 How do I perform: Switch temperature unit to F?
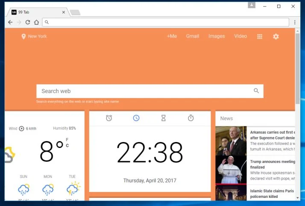[x=67, y=139]
